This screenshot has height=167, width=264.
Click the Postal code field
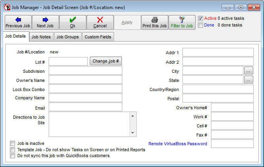pyautogui.click(x=218, y=98)
